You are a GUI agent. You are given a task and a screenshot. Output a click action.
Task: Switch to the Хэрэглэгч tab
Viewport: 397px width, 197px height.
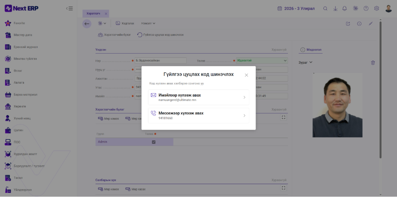point(94,14)
